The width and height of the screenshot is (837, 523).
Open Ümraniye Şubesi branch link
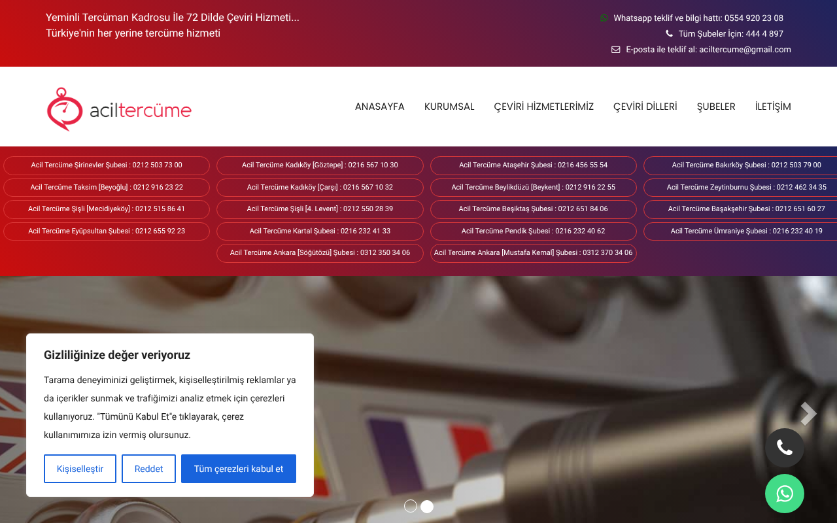740,231
